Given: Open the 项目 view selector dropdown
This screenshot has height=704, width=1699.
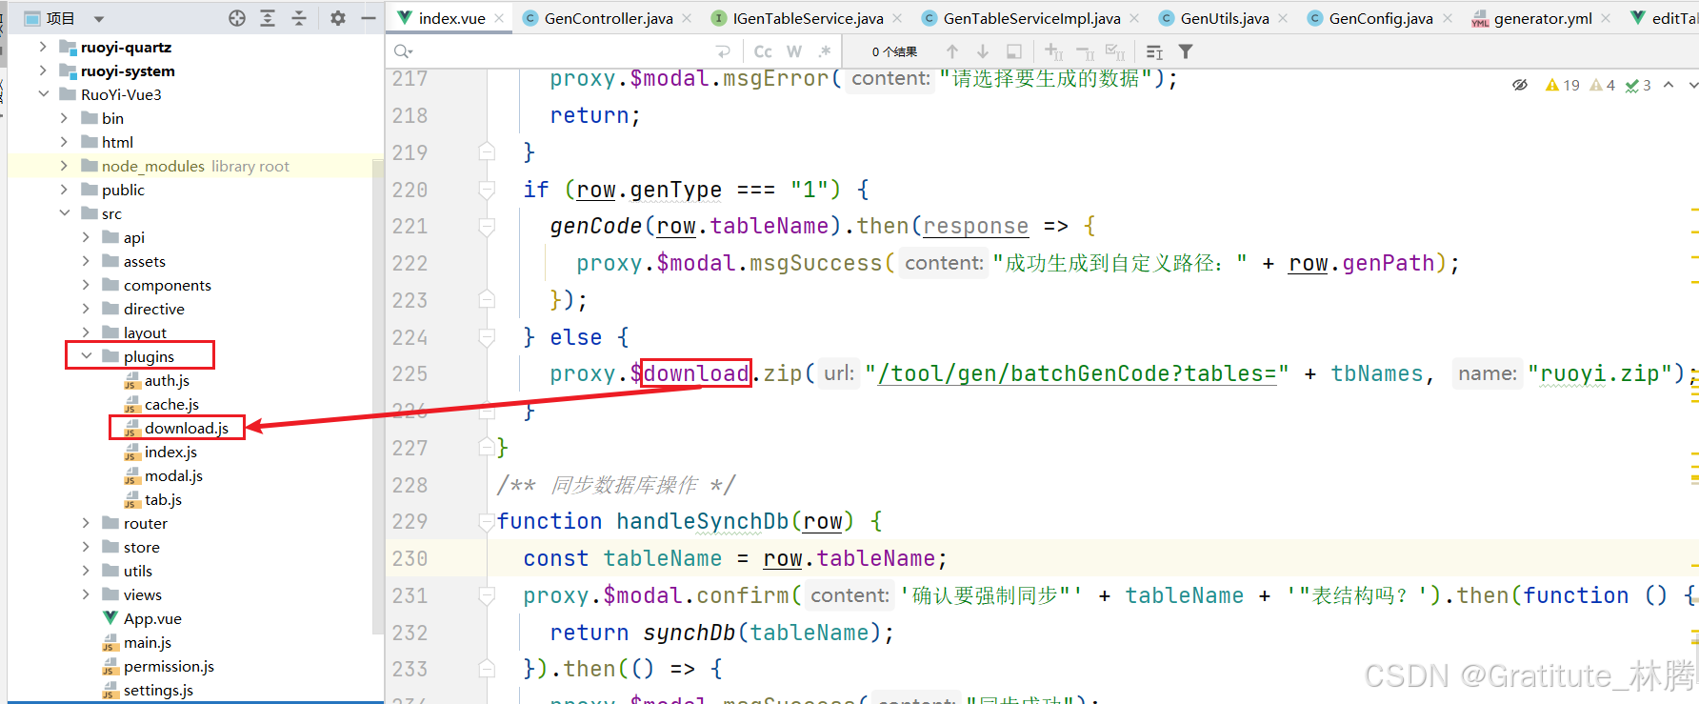Looking at the screenshot, I should click(x=99, y=18).
